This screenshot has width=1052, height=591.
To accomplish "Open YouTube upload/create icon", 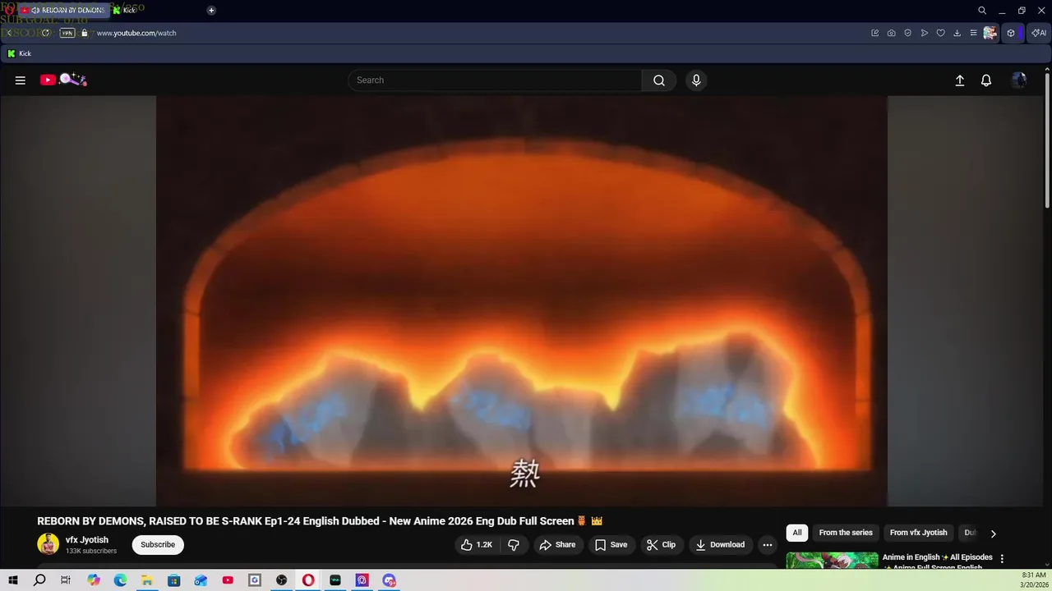I will (959, 80).
